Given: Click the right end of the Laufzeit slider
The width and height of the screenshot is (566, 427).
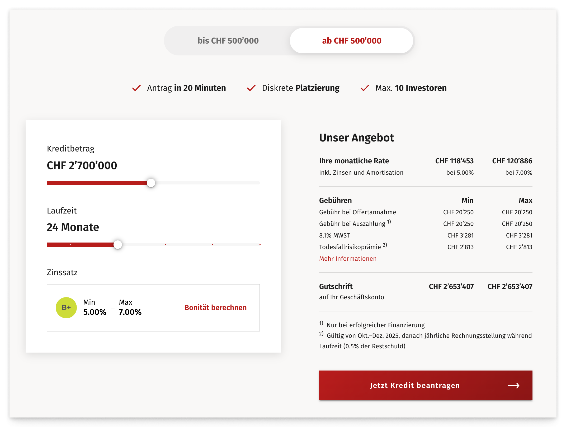Looking at the screenshot, I should point(260,245).
